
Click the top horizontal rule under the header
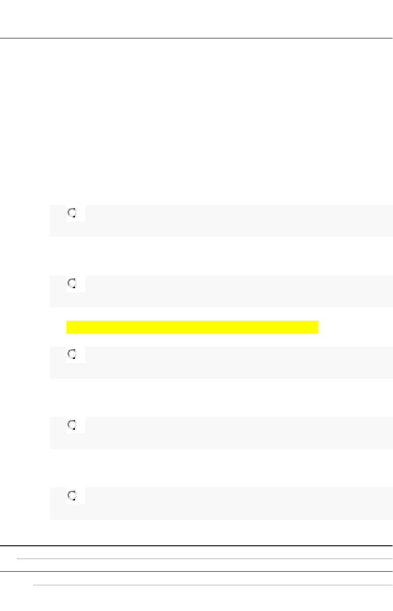[196, 38]
